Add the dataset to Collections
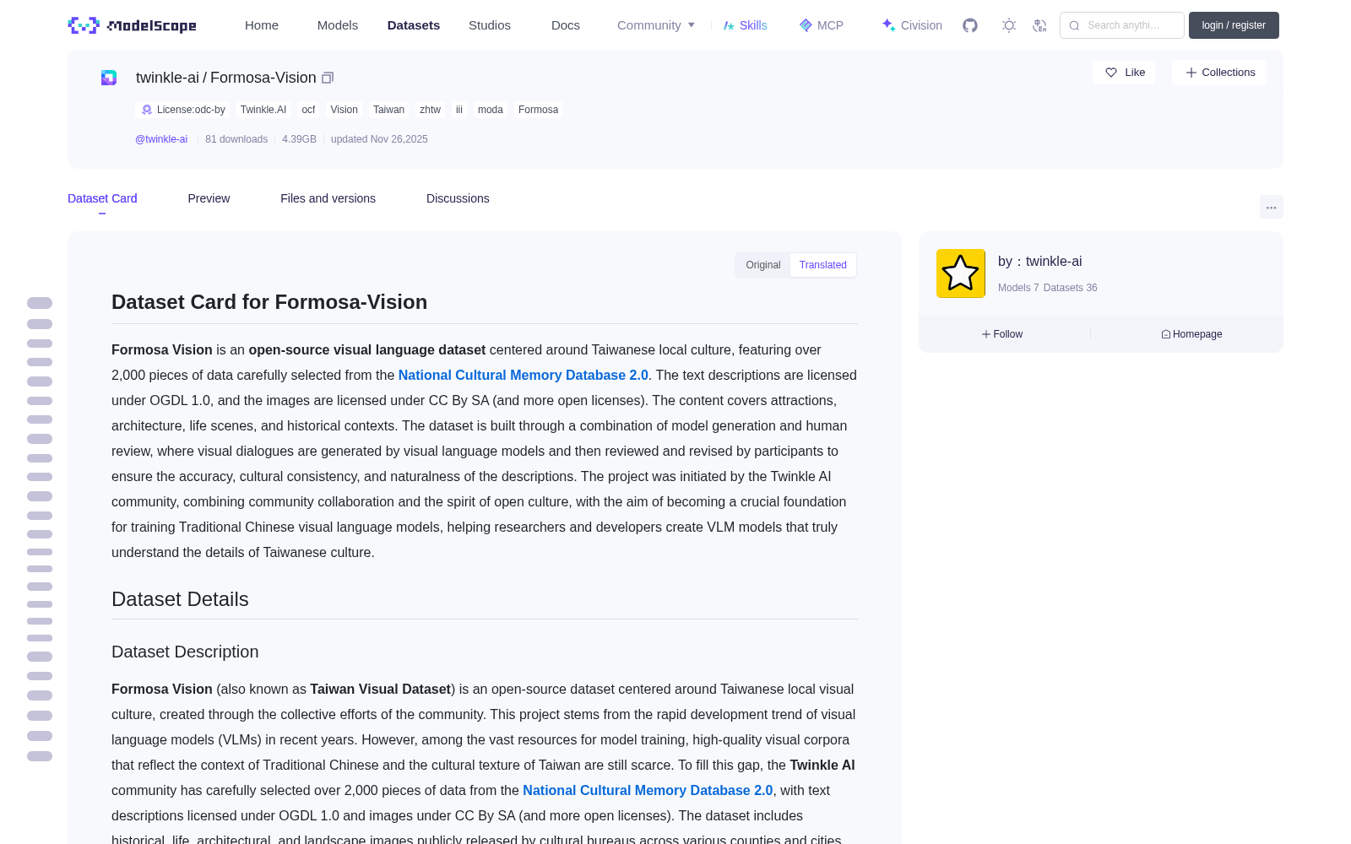Viewport: 1351px width, 844px height. pos(1219,73)
